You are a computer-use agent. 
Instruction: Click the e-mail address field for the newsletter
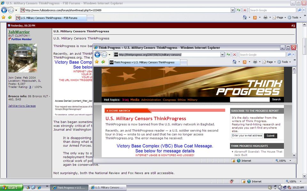click(247, 136)
